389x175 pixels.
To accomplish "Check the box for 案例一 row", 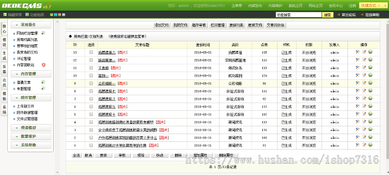I will (91, 75).
